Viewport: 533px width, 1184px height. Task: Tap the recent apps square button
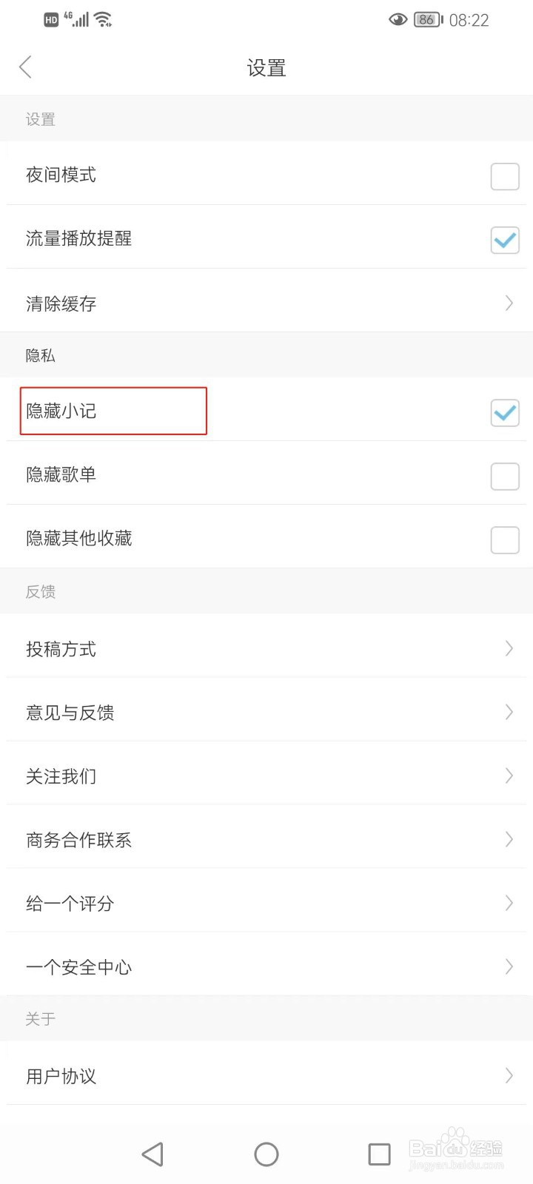[x=379, y=1154]
